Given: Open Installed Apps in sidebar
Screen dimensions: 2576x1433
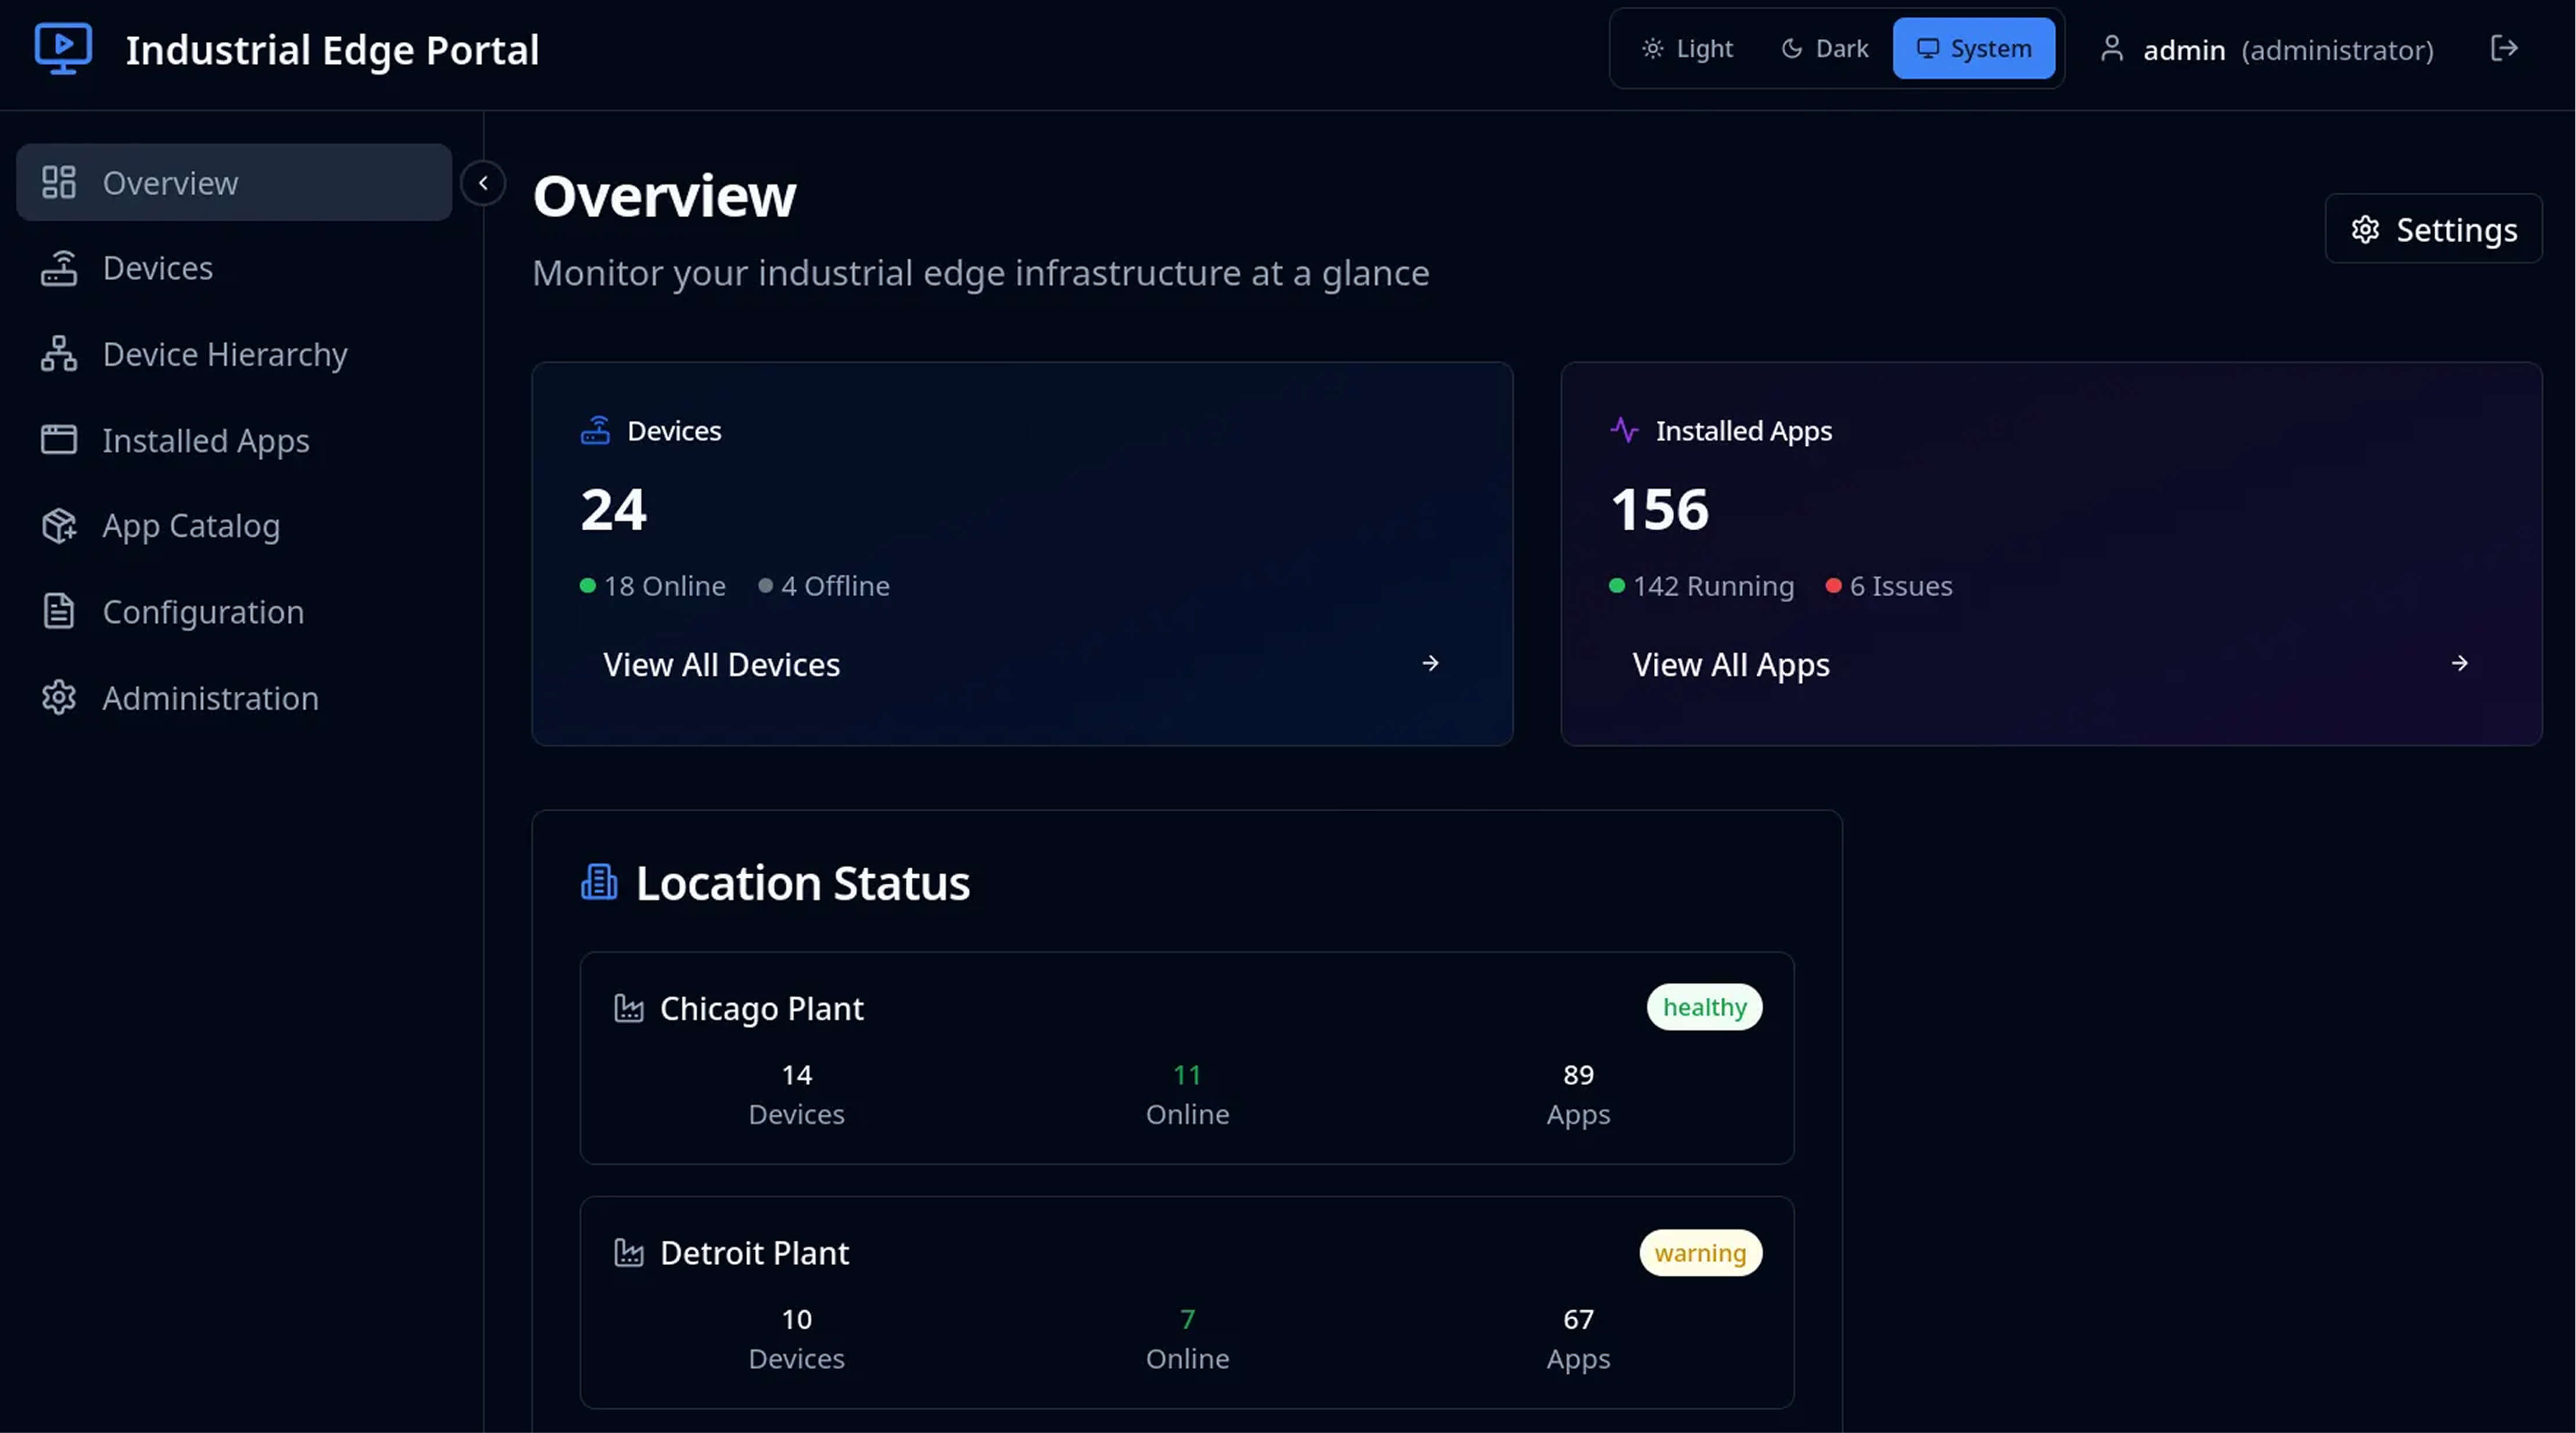Looking at the screenshot, I should coord(205,441).
